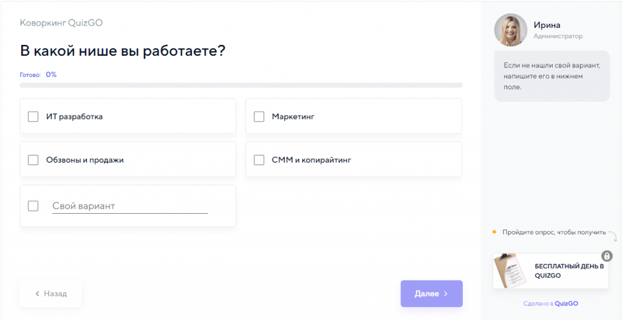The image size is (622, 320).
Task: Click Irina's administrator avatar photo
Action: click(510, 30)
